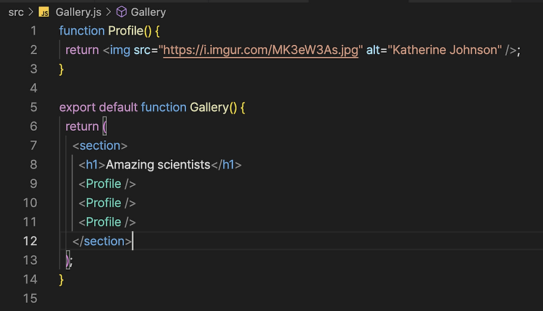
Task: Click the opening section tag on line 7
Action: click(100, 145)
